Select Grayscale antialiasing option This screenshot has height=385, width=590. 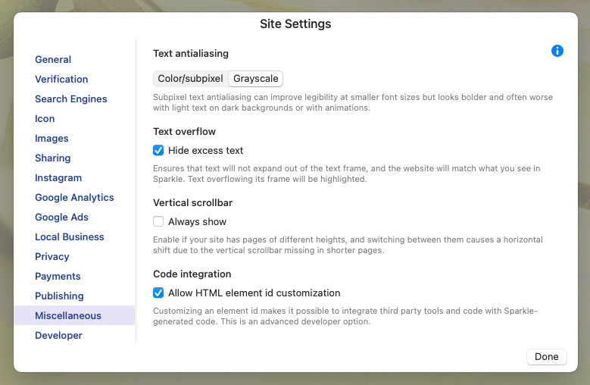[256, 79]
